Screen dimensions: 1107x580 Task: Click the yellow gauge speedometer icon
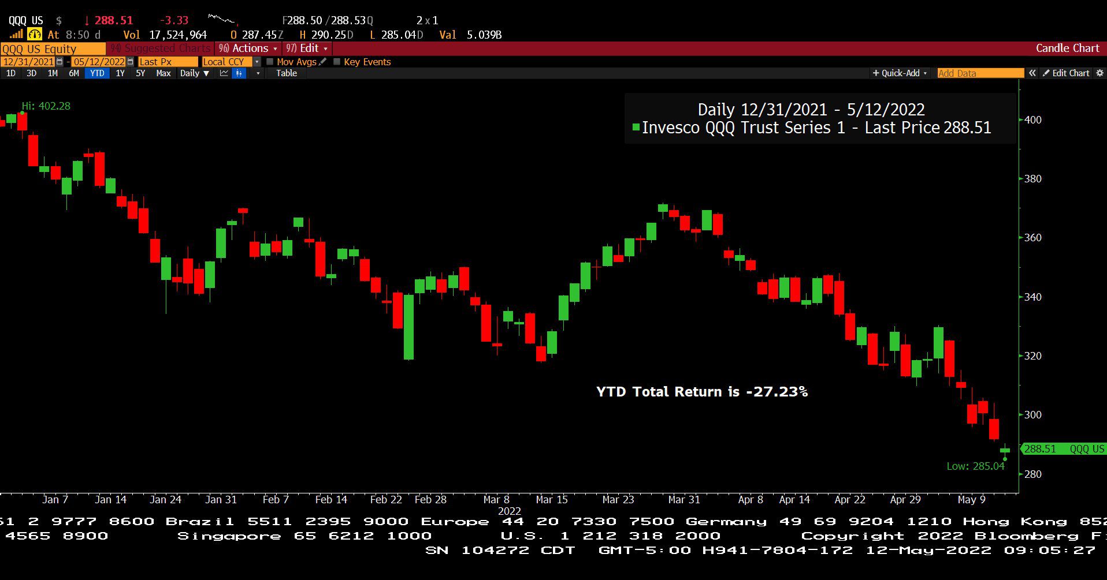pos(35,35)
